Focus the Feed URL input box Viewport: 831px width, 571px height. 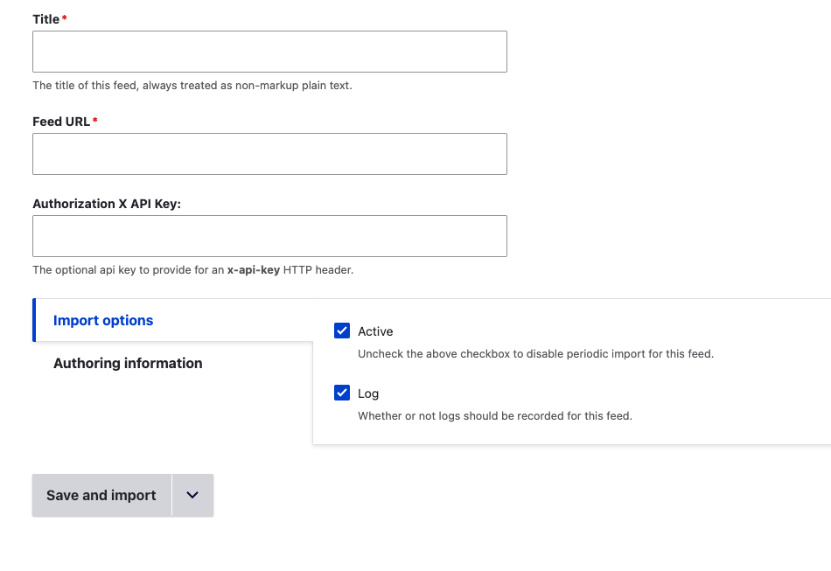pos(269,154)
